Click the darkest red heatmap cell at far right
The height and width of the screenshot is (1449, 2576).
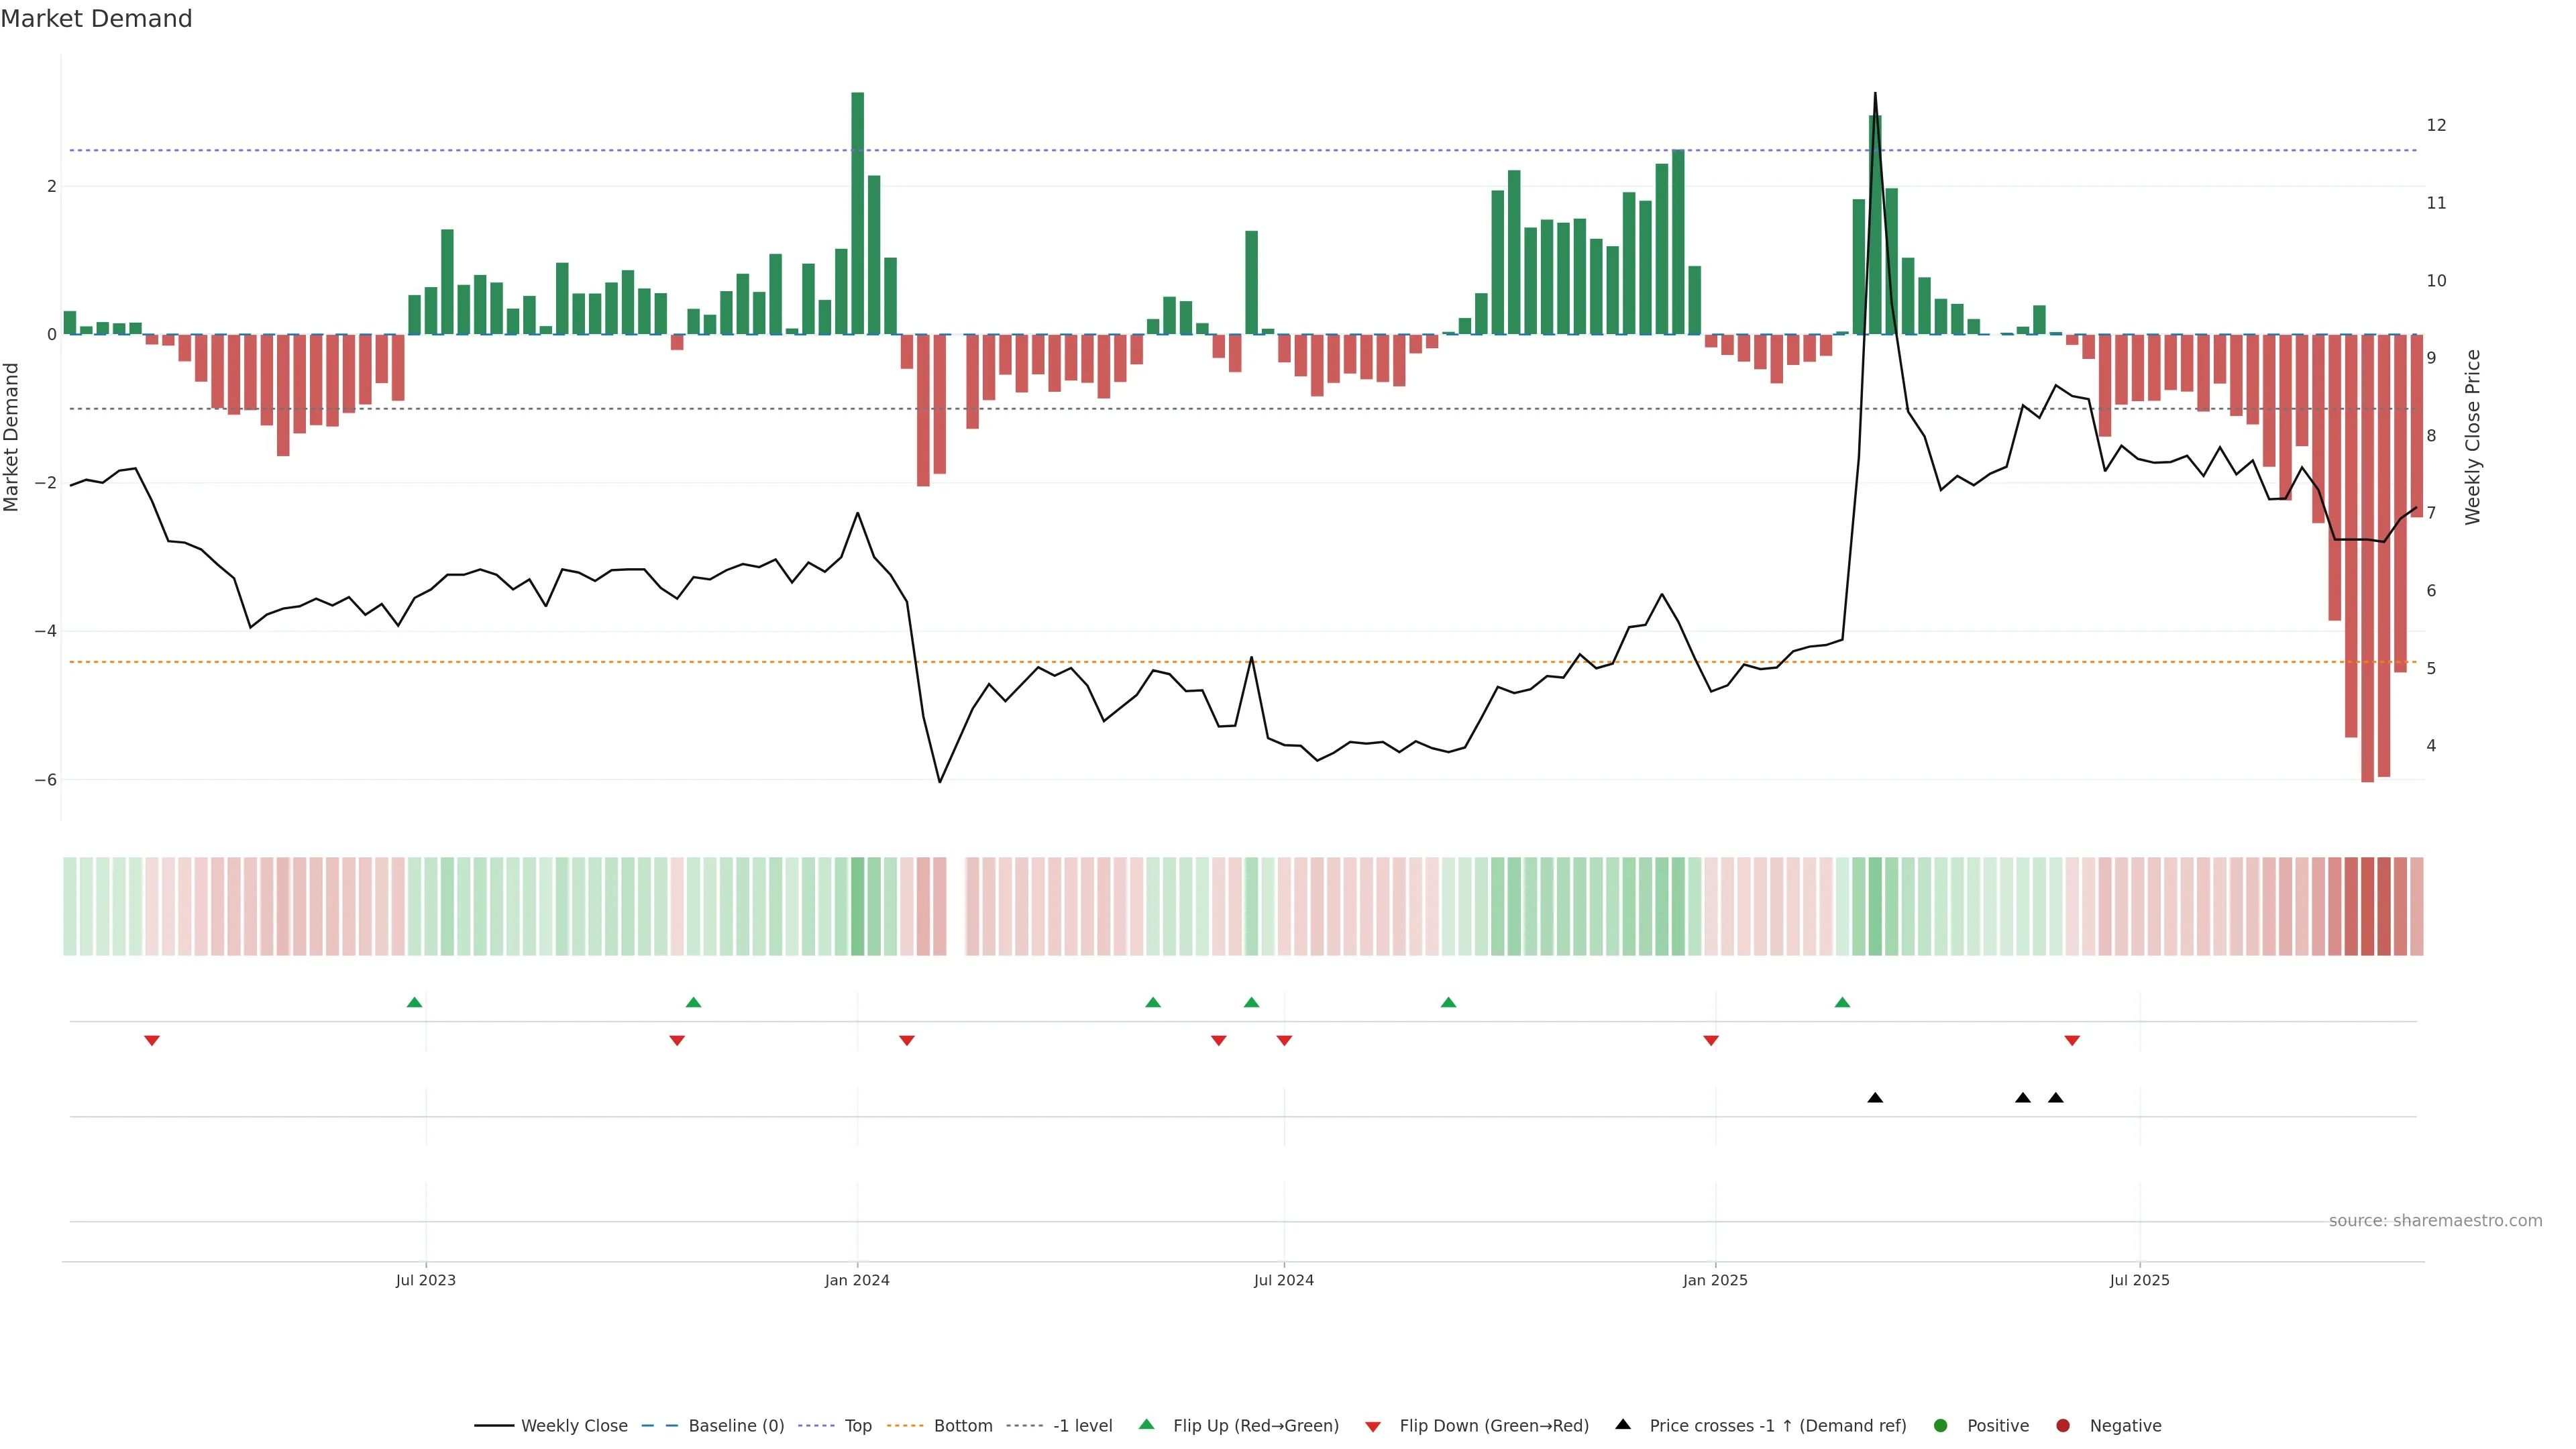pyautogui.click(x=2367, y=906)
